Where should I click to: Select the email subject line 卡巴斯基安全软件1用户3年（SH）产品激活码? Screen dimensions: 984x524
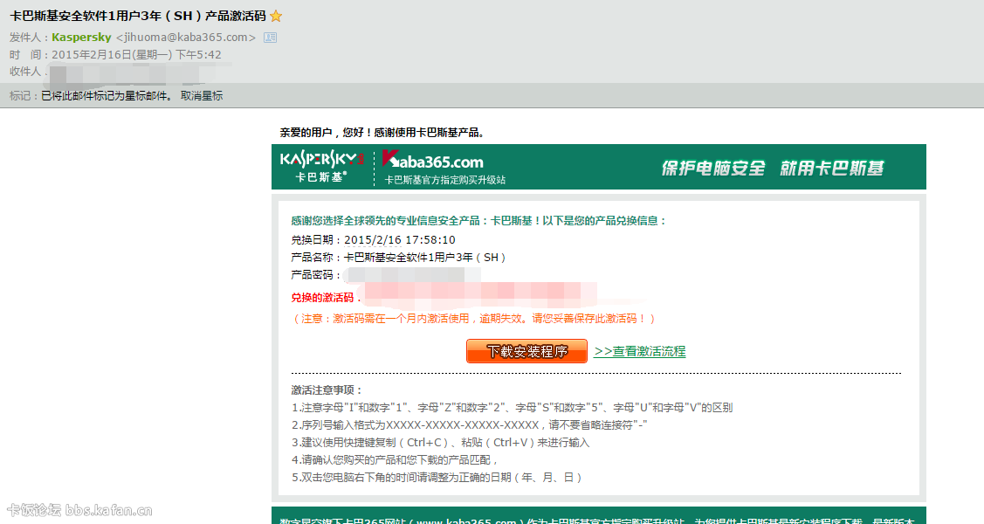[x=137, y=17]
